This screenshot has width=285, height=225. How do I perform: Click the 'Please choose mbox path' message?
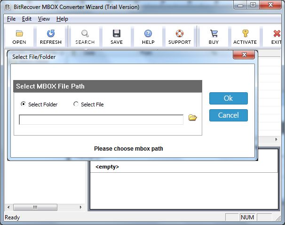pyautogui.click(x=128, y=149)
